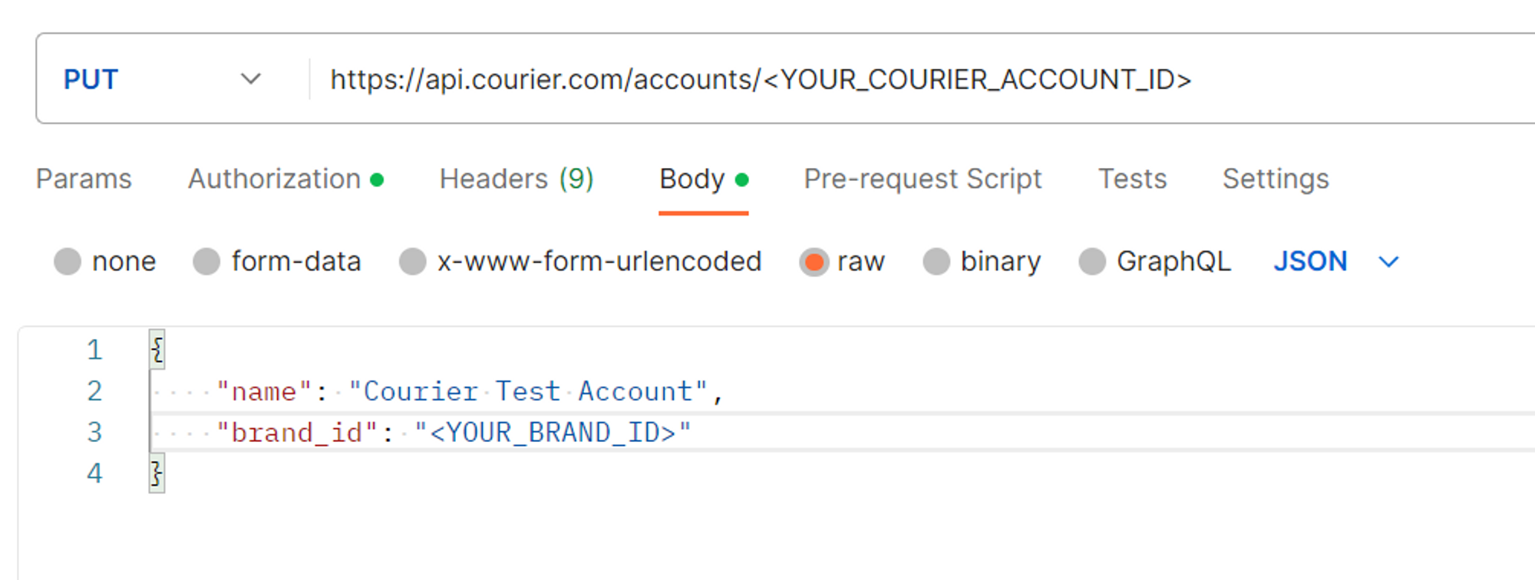Select the Body tab

click(692, 179)
